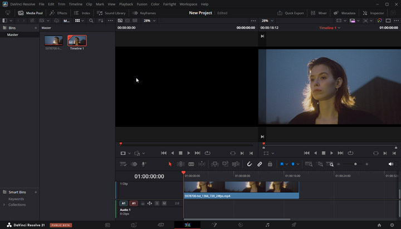Open the Fairlight menu
The width and height of the screenshot is (401, 229).
(x=169, y=4)
